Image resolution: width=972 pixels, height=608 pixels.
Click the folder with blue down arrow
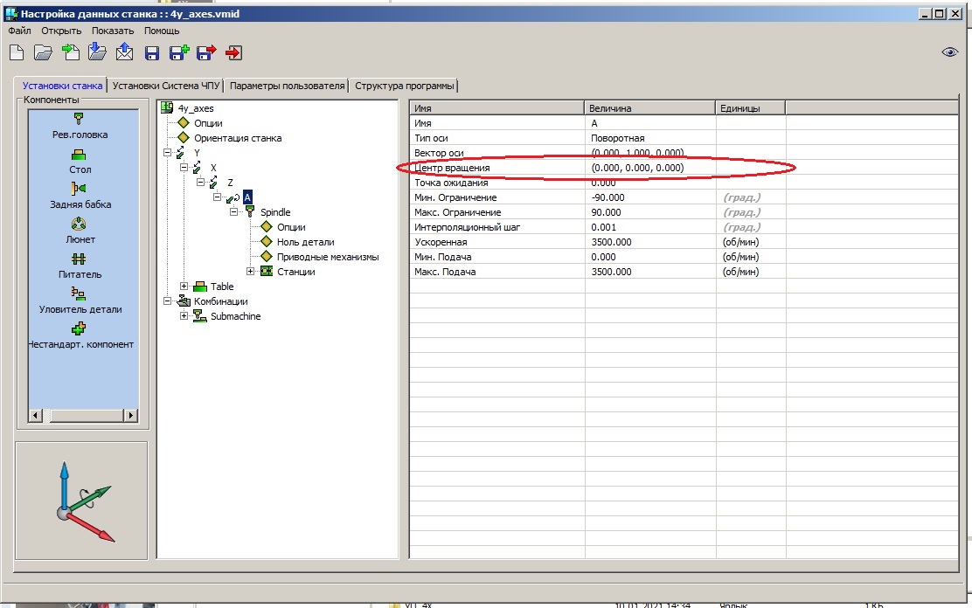pyautogui.click(x=97, y=52)
